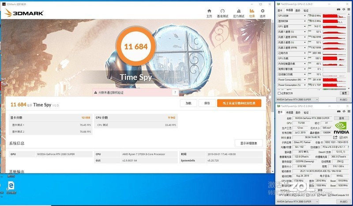Screen dimensions: 353x206
Task: Click AMD Ryzen 7 3700X 8-Core Processor text
Action: (x=144, y=154)
